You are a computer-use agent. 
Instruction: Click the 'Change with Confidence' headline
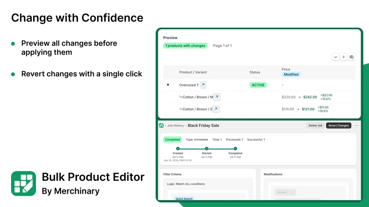click(x=77, y=18)
